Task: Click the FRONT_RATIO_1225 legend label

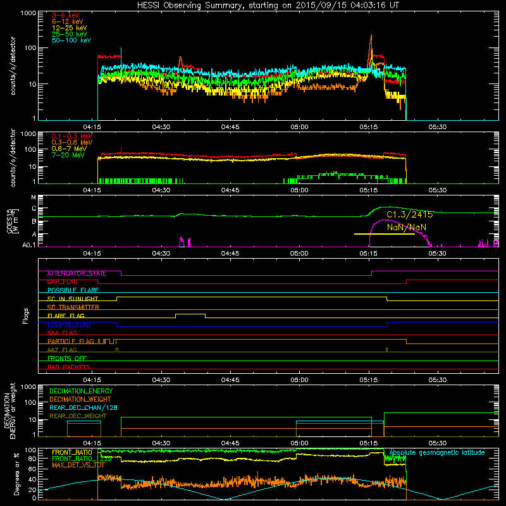Action: (x=82, y=459)
